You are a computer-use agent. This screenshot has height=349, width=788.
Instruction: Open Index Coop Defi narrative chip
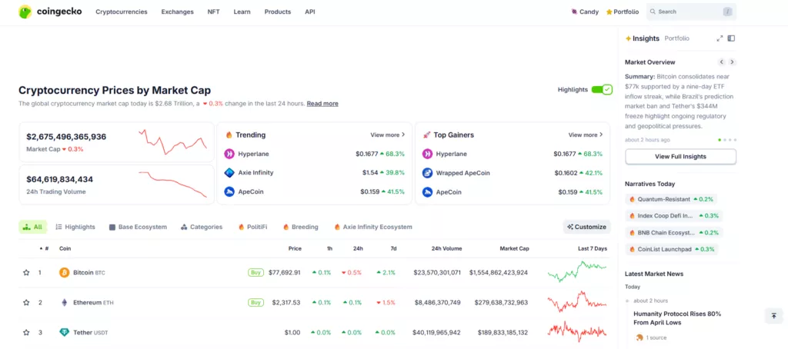click(674, 216)
